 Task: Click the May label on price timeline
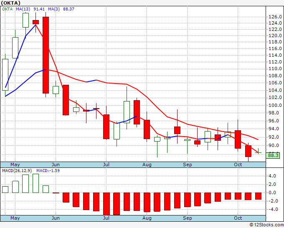coord(15,165)
